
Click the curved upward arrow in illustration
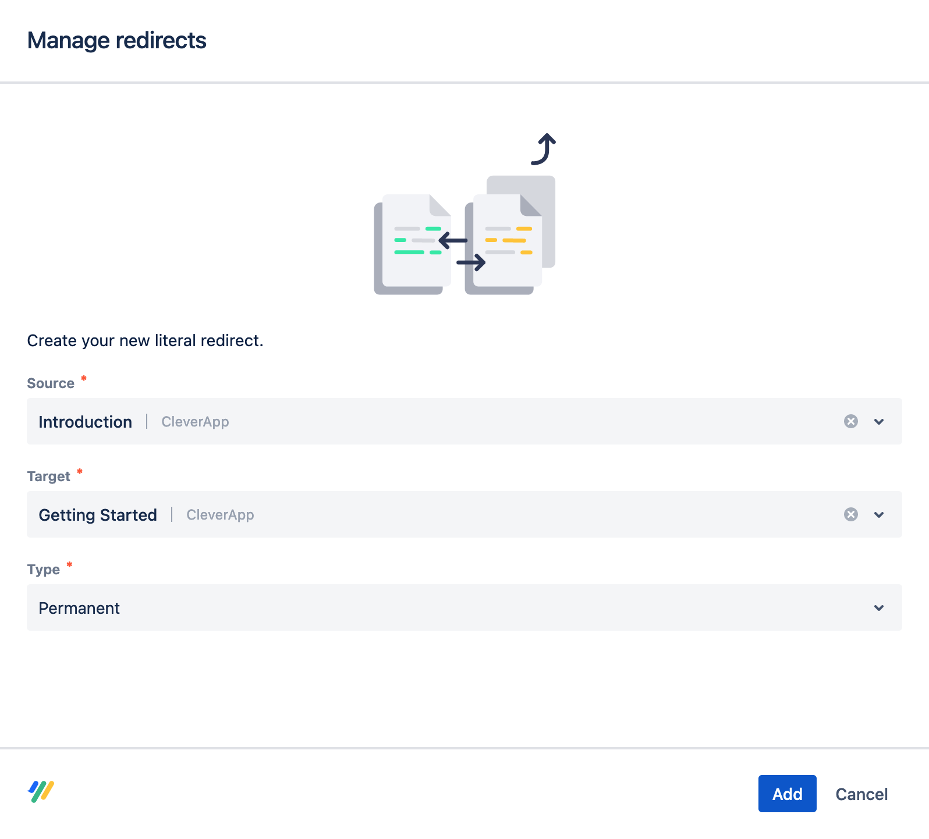coord(544,149)
